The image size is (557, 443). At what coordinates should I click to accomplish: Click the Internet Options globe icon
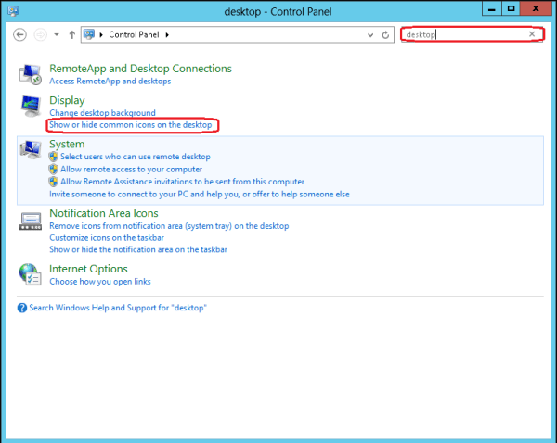(x=32, y=273)
